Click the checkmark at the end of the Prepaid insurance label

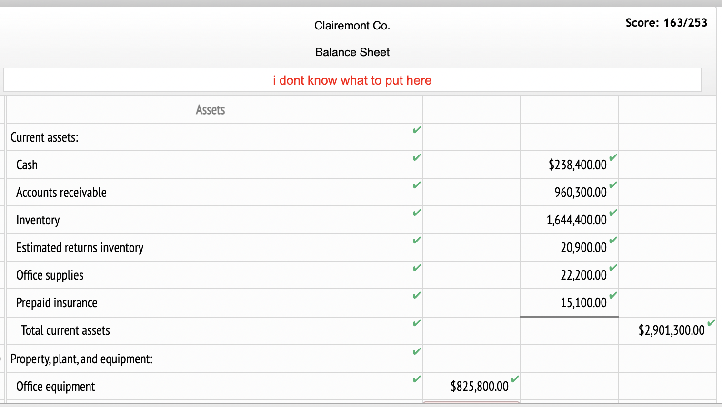click(x=417, y=295)
